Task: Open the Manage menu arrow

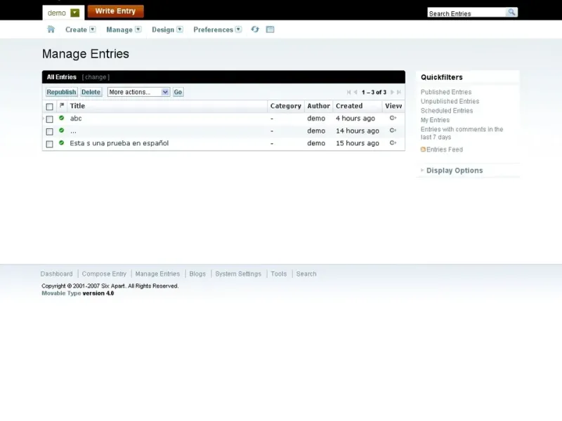Action: (x=138, y=29)
